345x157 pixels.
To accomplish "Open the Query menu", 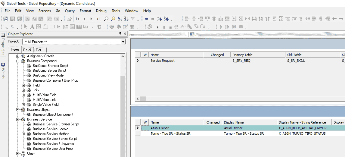I will point(70,11).
